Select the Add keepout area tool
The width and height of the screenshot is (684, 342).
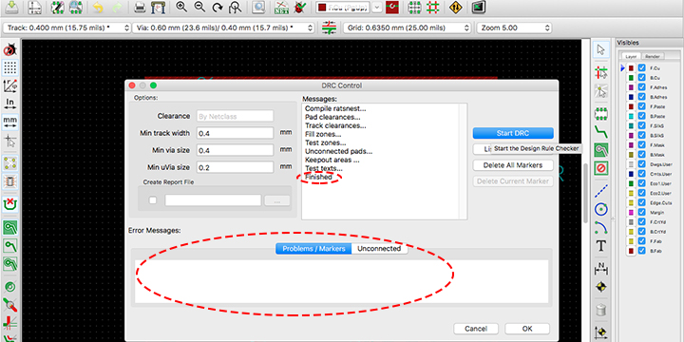[601, 167]
